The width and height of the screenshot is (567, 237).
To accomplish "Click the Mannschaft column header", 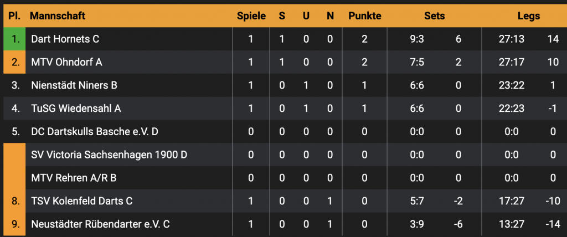I will coord(56,16).
